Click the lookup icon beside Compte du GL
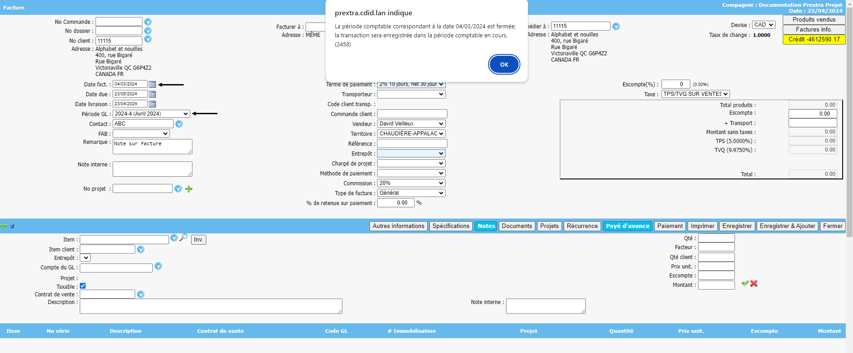The width and height of the screenshot is (853, 353). (x=158, y=267)
